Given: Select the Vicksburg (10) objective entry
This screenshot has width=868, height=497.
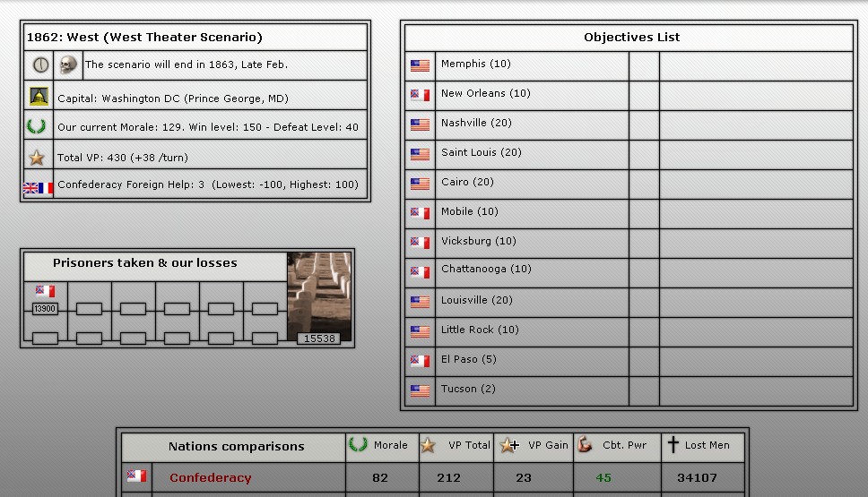Looking at the screenshot, I should pos(478,242).
